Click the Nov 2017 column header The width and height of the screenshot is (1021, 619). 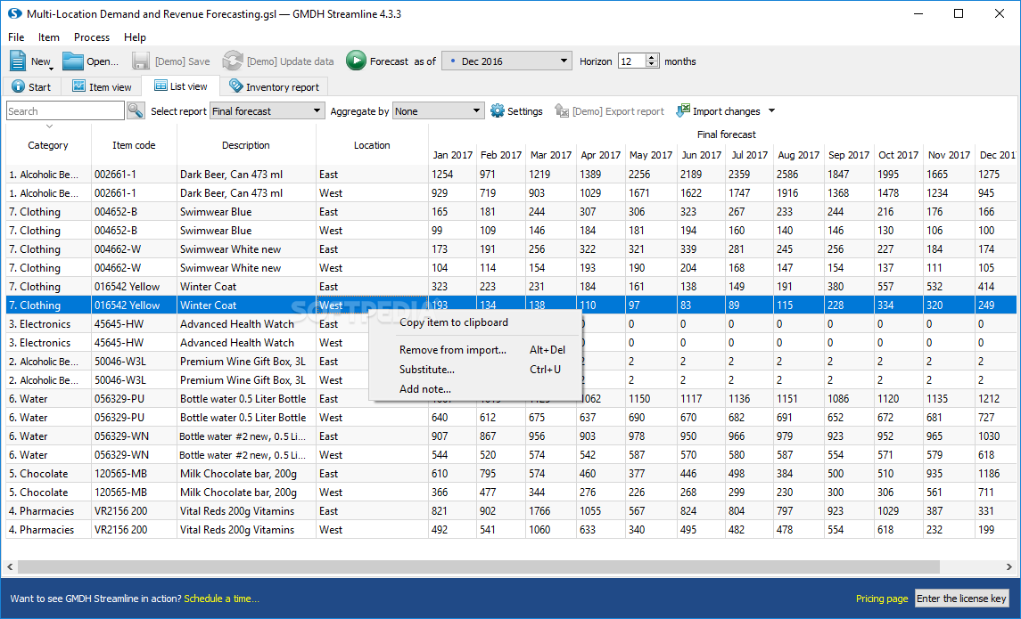tap(949, 155)
